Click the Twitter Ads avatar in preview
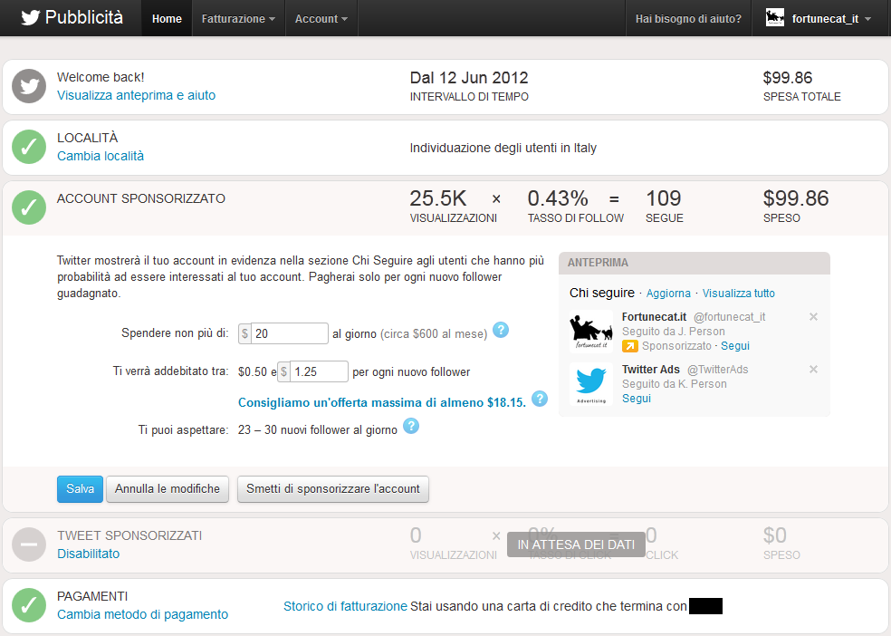 click(x=591, y=383)
